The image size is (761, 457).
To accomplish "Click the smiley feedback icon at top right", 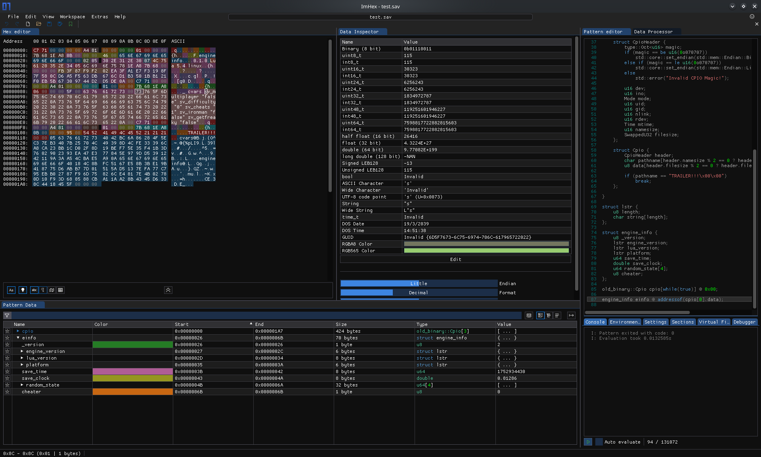I will point(752,17).
